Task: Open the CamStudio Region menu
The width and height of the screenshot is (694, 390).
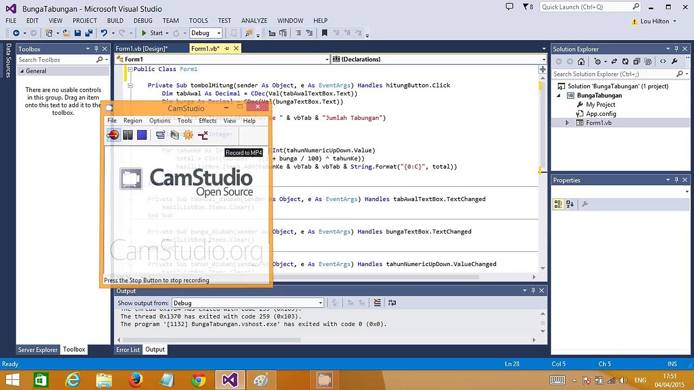Action: [133, 121]
